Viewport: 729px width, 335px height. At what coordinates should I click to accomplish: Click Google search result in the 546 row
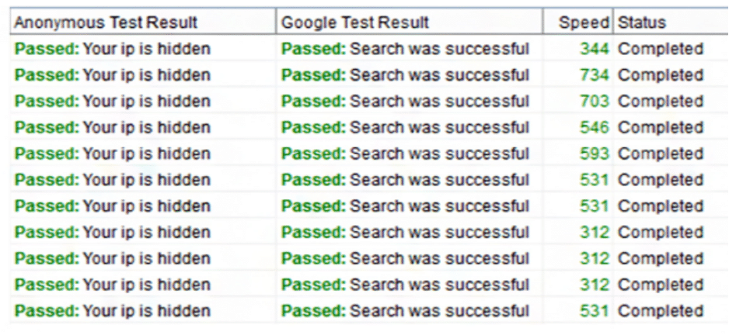[406, 127]
